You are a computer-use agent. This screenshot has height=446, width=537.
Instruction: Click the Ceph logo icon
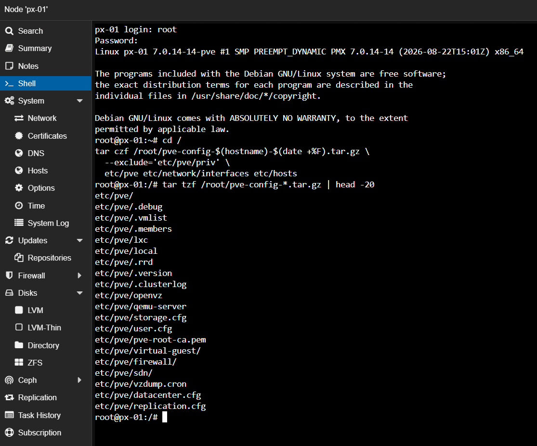tap(9, 380)
